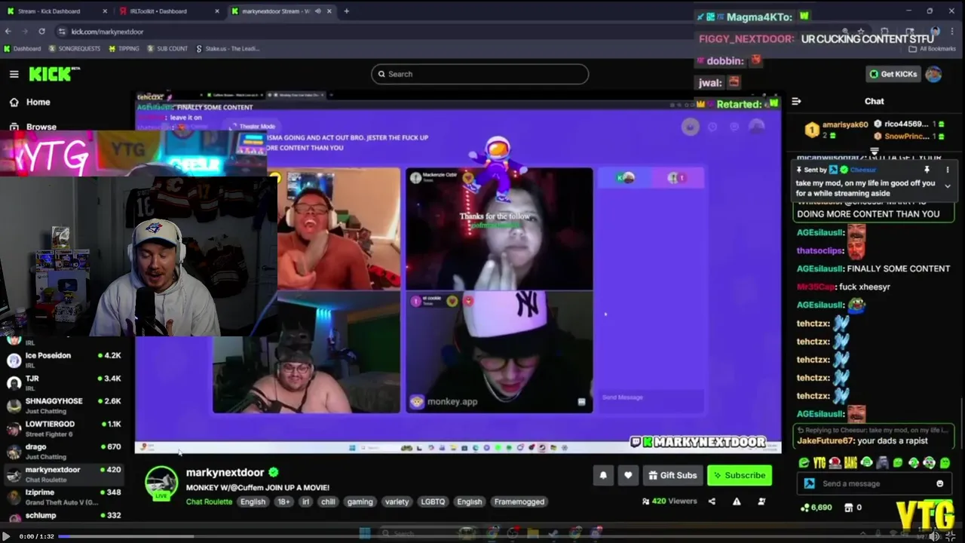Select markynextdoor Stream browser tab

[276, 11]
